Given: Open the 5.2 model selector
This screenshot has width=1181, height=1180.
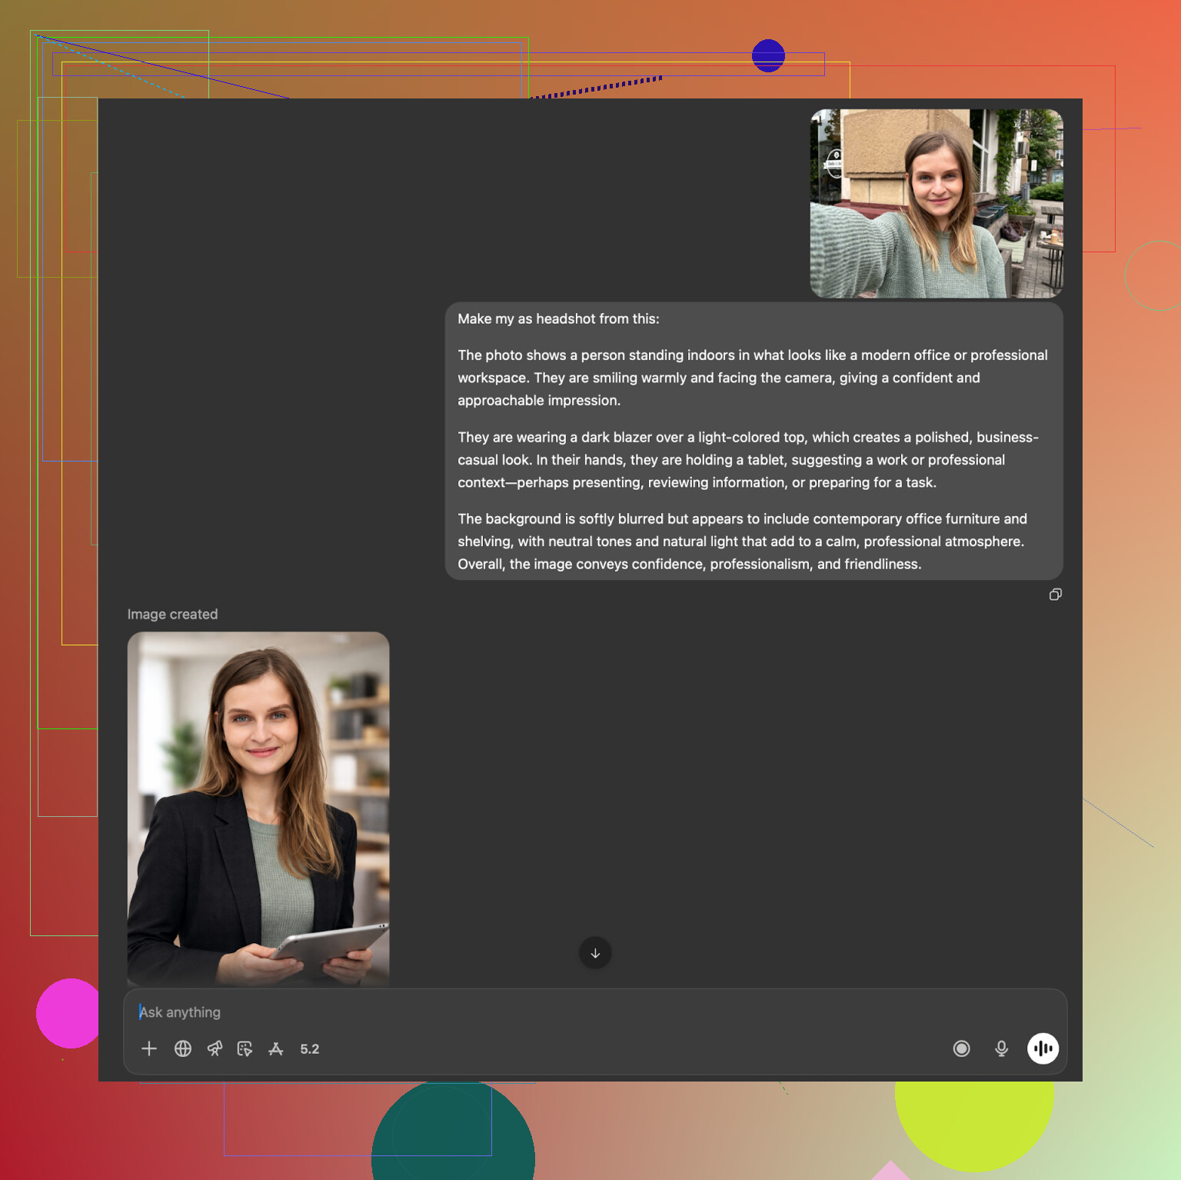Looking at the screenshot, I should (x=310, y=1048).
